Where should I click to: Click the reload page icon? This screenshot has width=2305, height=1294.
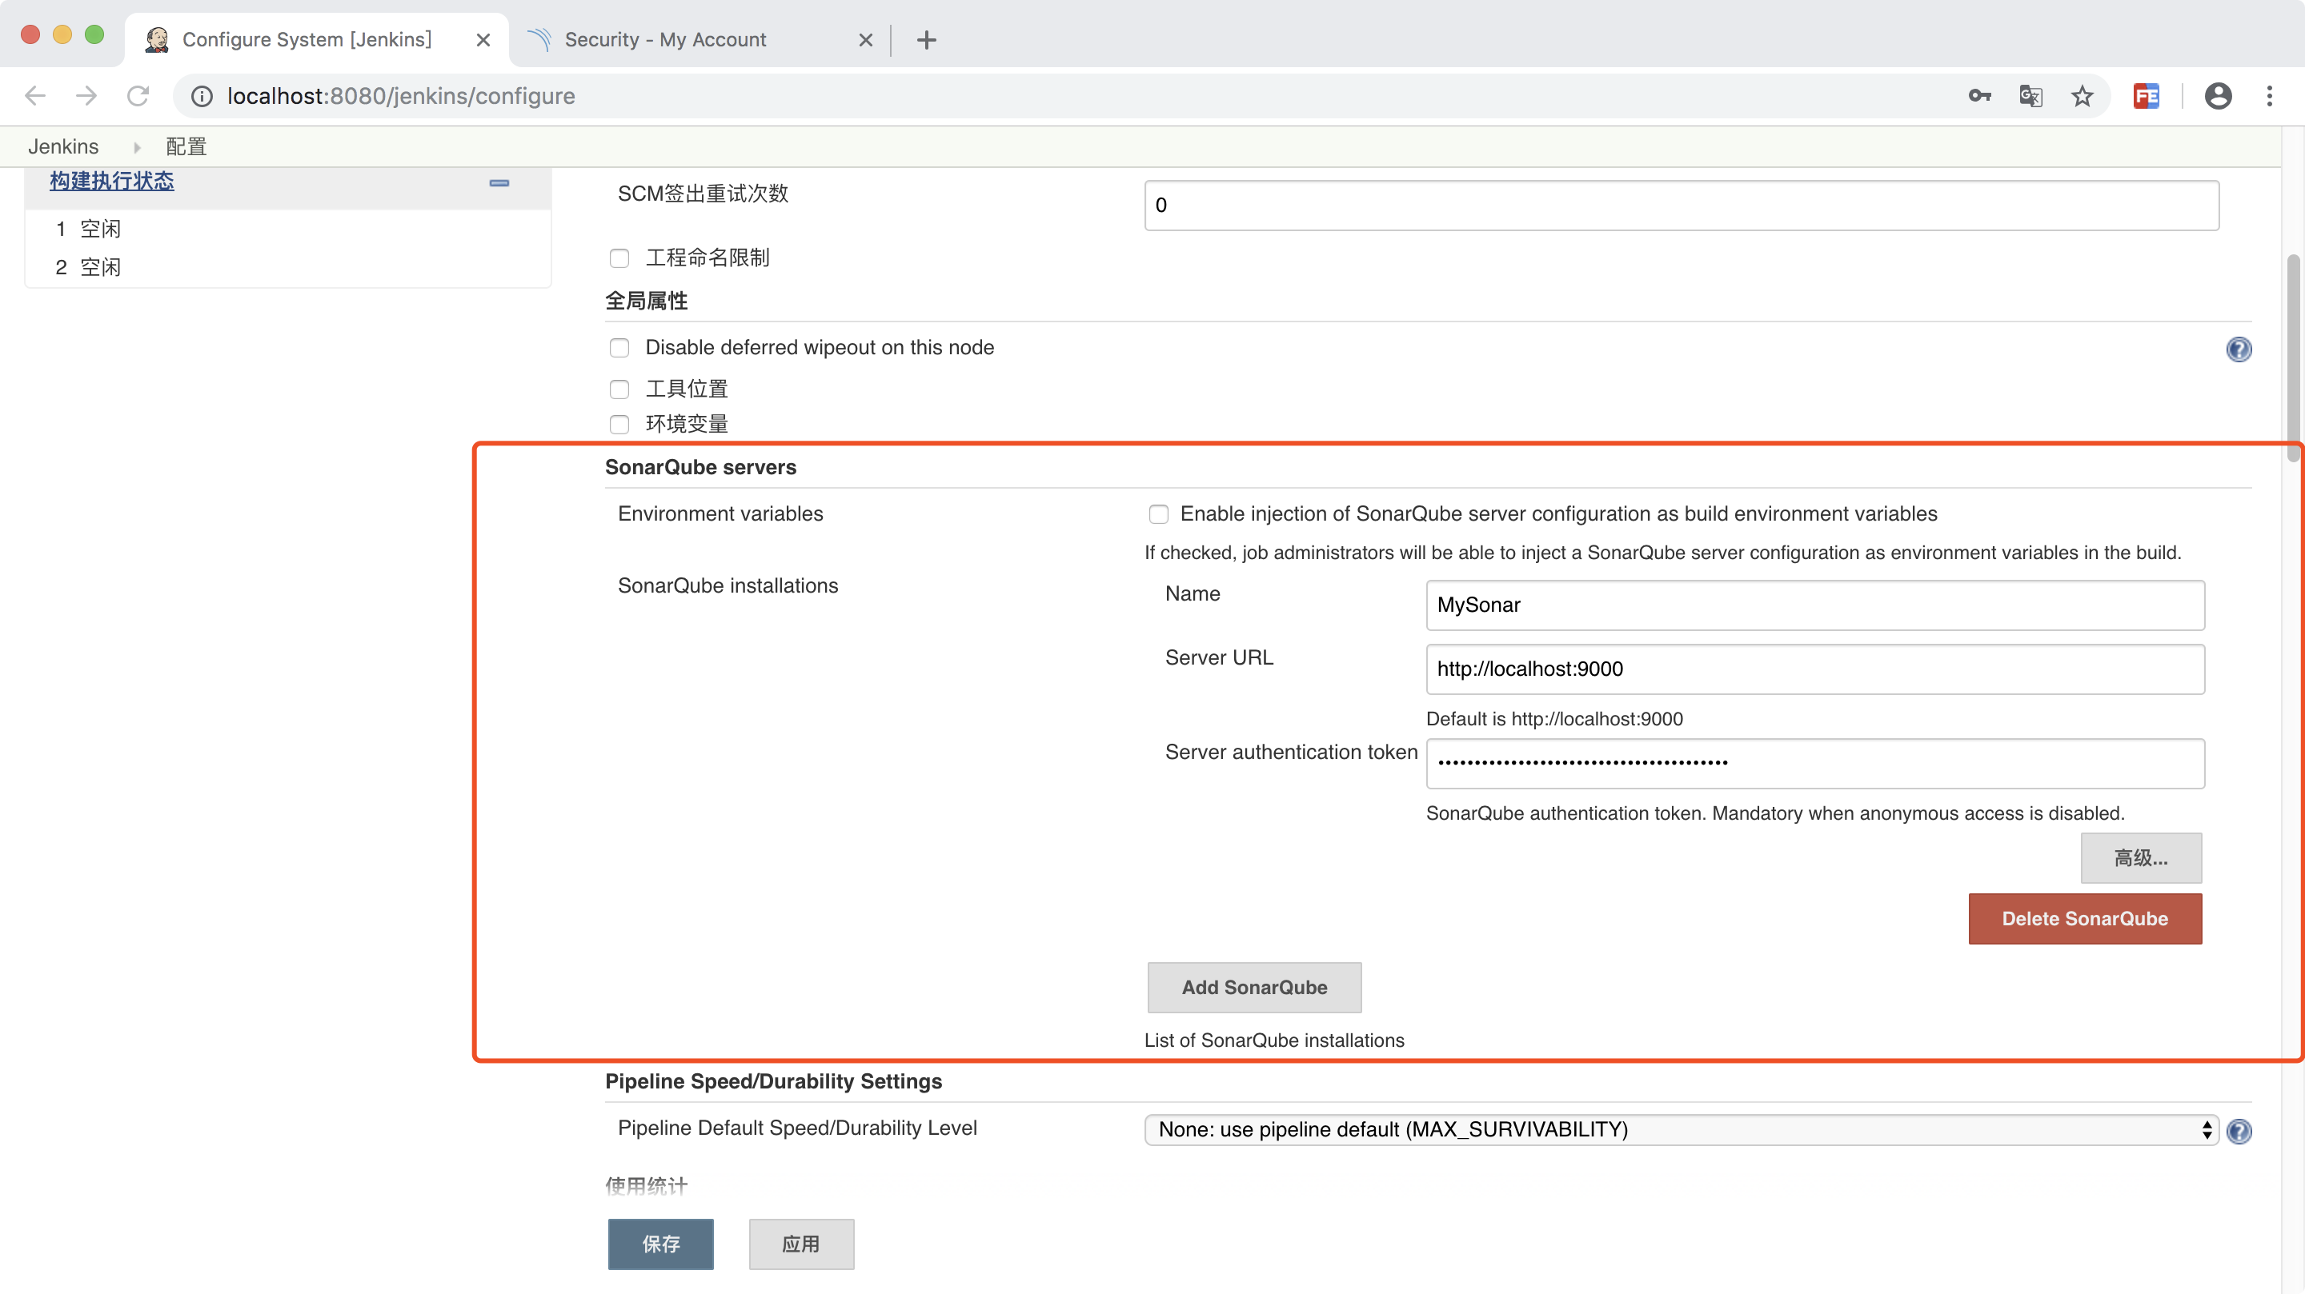tap(139, 95)
